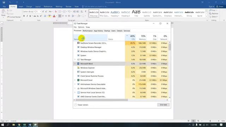Click the Sort icon in Paragraph group
This screenshot has height=127, width=226.
point(82,12)
